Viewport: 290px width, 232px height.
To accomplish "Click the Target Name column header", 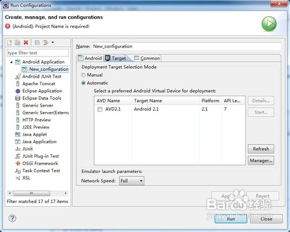I will point(166,101).
